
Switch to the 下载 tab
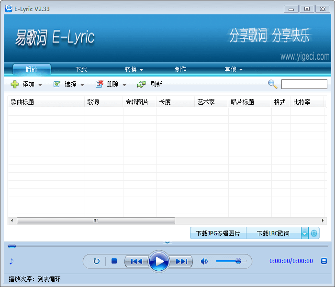click(81, 69)
